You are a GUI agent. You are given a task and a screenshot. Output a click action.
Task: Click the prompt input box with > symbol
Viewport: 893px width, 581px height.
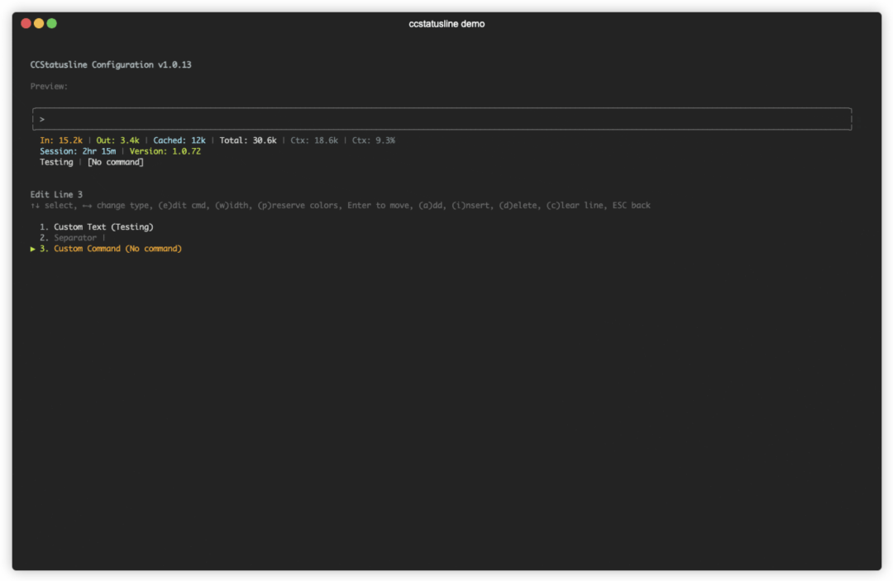coord(442,119)
